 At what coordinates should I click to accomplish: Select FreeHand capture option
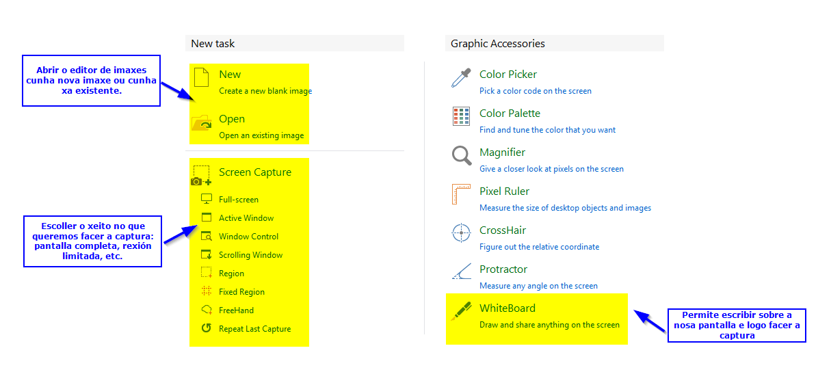pos(236,310)
